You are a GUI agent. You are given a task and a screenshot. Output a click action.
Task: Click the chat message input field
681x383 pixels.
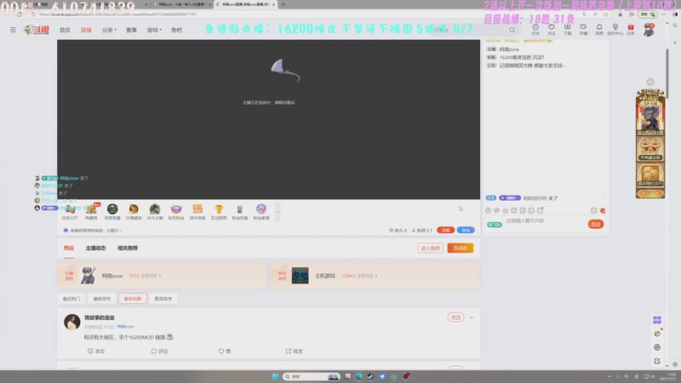[545, 221]
